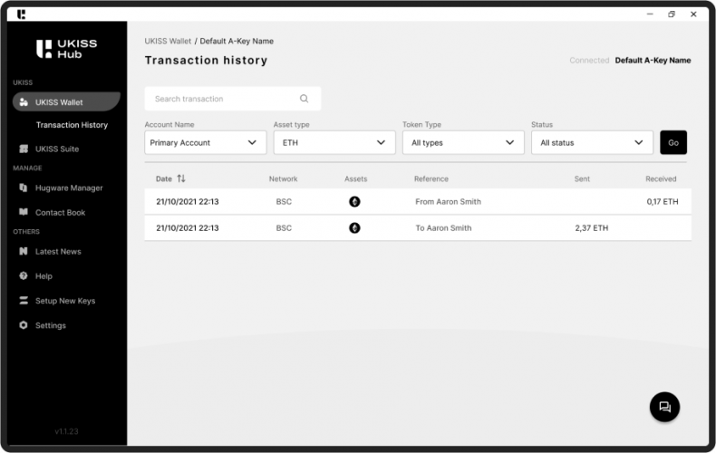
Task: Click the Received column header
Action: (x=661, y=178)
